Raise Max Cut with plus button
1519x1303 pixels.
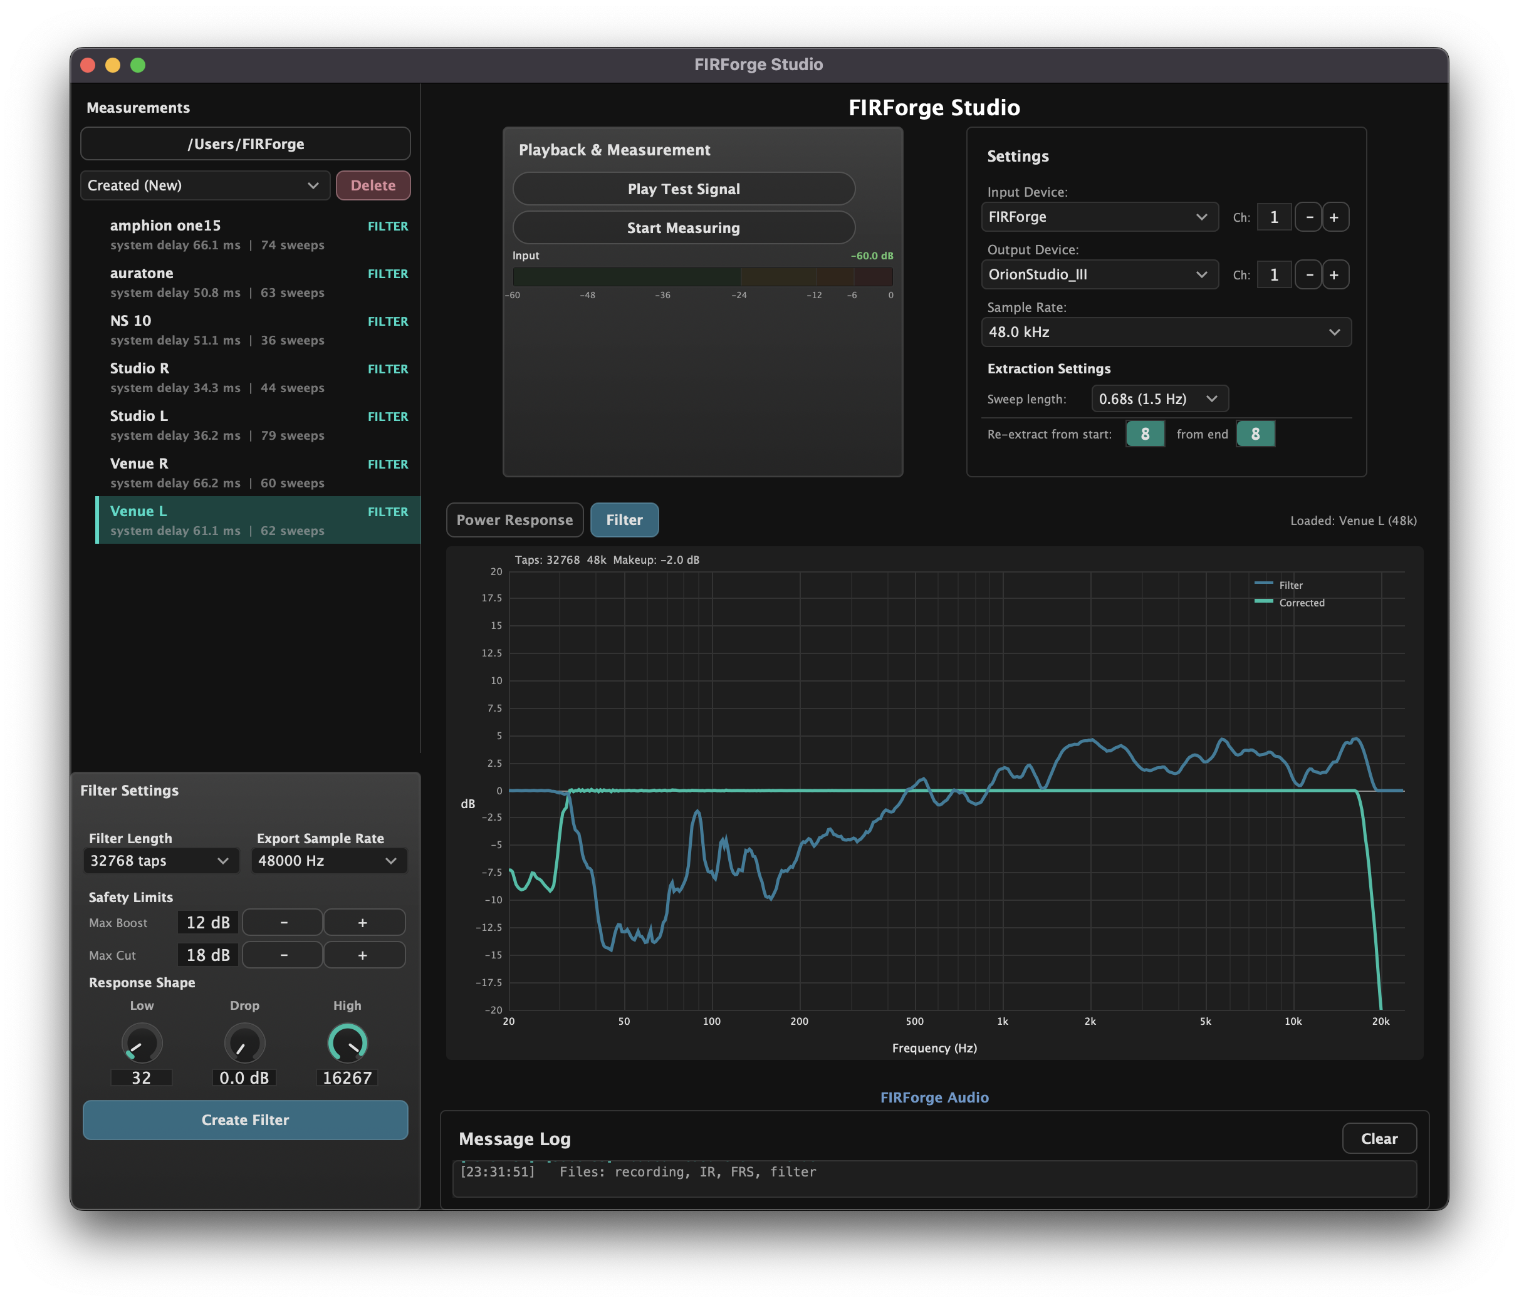(363, 955)
